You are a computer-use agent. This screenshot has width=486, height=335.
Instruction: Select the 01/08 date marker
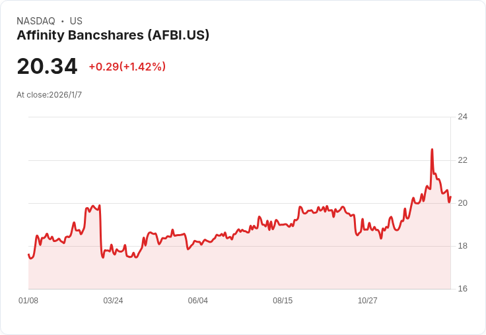click(x=28, y=301)
